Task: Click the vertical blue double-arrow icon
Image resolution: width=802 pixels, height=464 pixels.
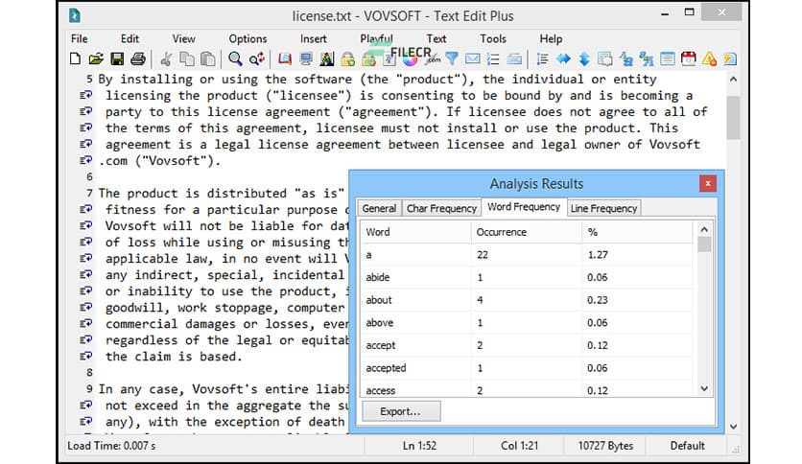Action: [x=584, y=59]
